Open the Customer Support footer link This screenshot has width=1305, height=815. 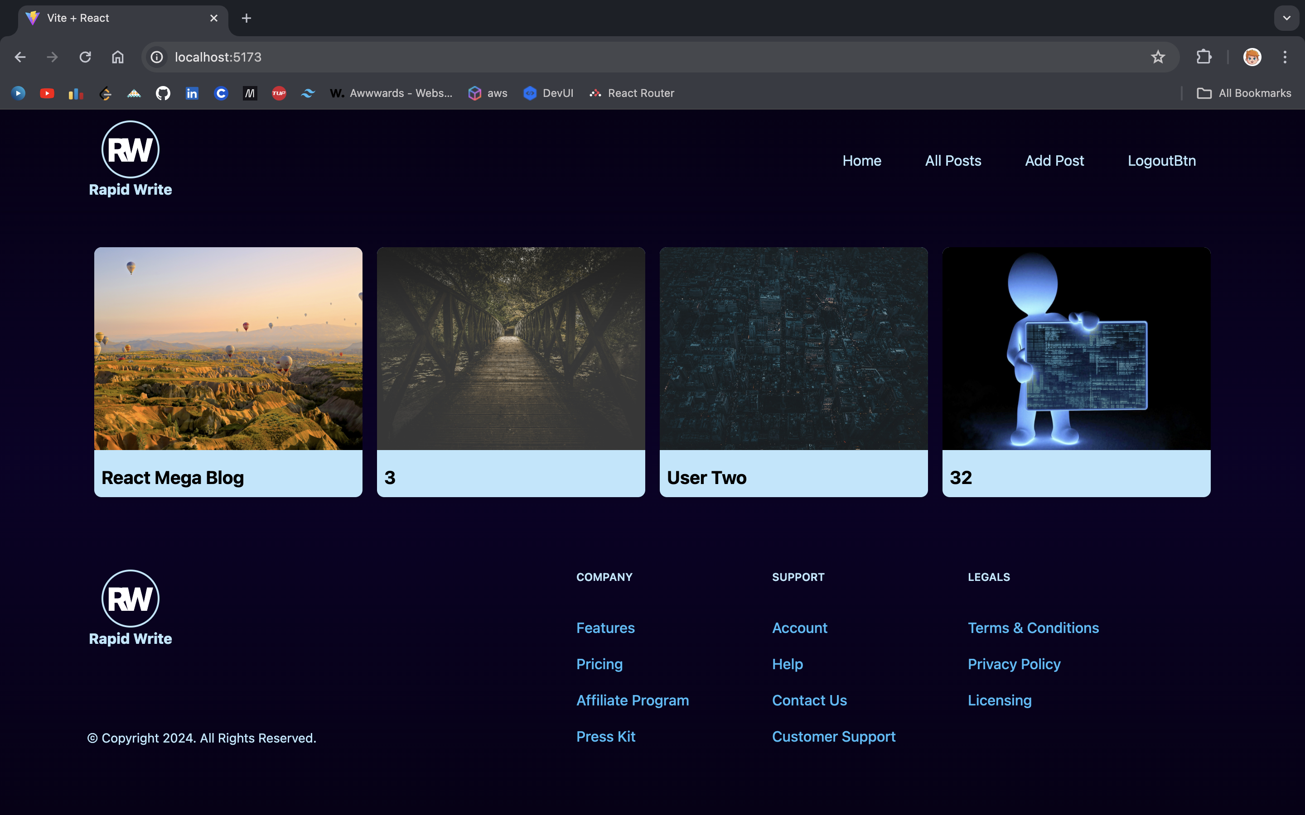point(833,736)
